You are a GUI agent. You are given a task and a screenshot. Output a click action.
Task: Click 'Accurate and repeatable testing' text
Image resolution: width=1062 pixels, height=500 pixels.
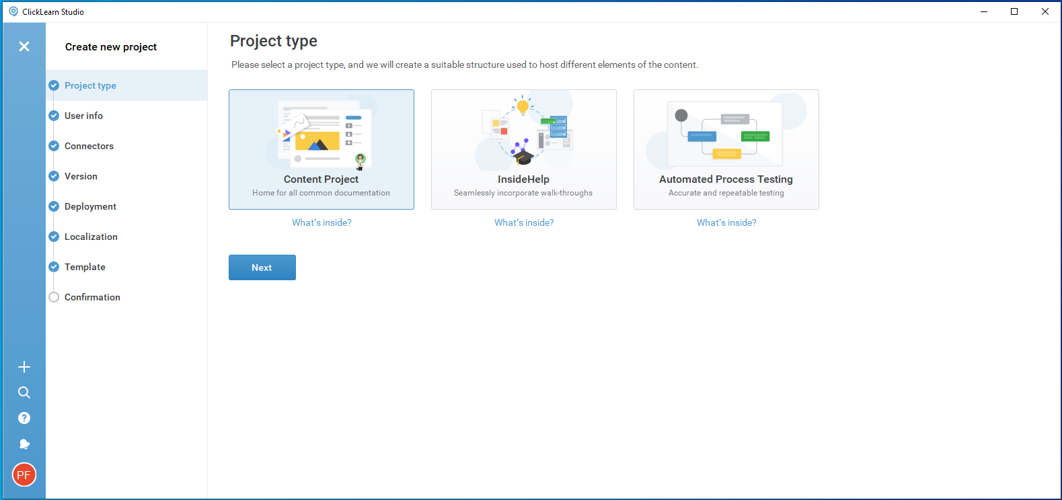[x=726, y=193]
